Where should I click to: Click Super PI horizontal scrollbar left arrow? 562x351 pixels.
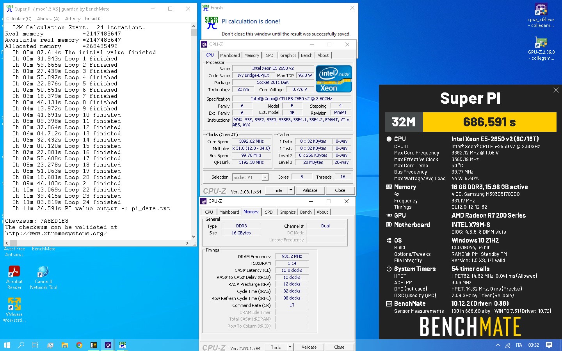pyautogui.click(x=7, y=243)
